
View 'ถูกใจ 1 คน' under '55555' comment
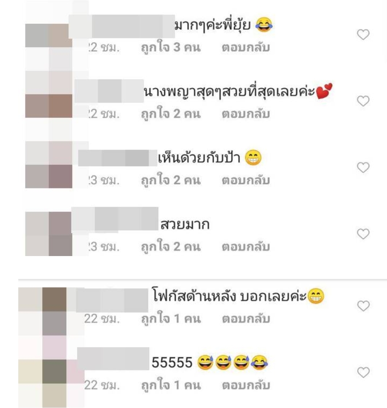coord(171,385)
